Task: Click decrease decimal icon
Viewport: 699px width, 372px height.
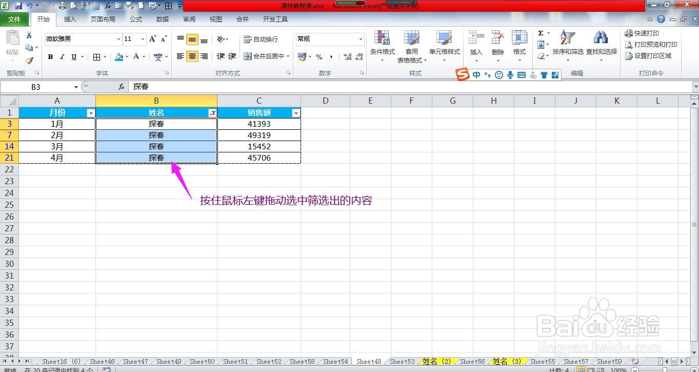Action: pyautogui.click(x=359, y=57)
